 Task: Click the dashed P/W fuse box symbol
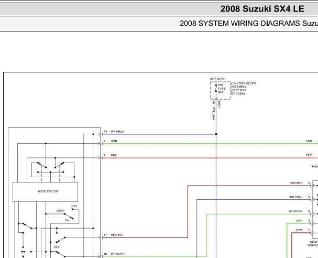[x=220, y=91]
